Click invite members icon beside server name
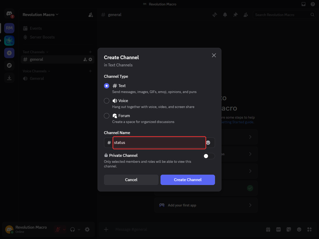Image resolution: width=319 pixels, height=239 pixels. coord(91,15)
